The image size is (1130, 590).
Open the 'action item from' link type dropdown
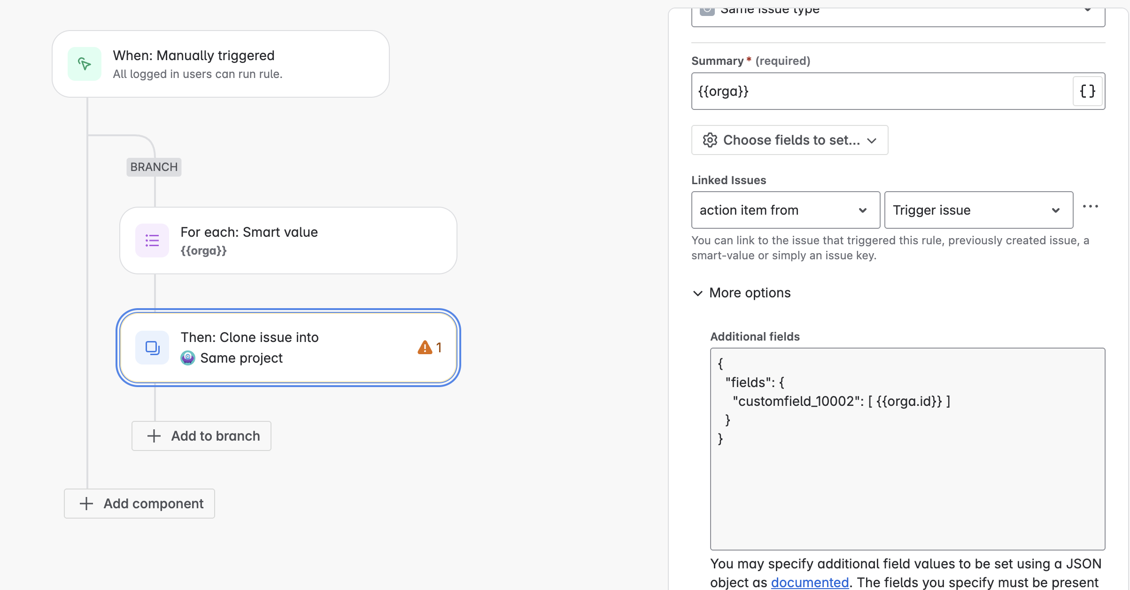785,210
